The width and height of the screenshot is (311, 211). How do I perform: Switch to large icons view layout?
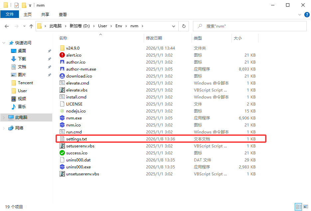coord(305,207)
